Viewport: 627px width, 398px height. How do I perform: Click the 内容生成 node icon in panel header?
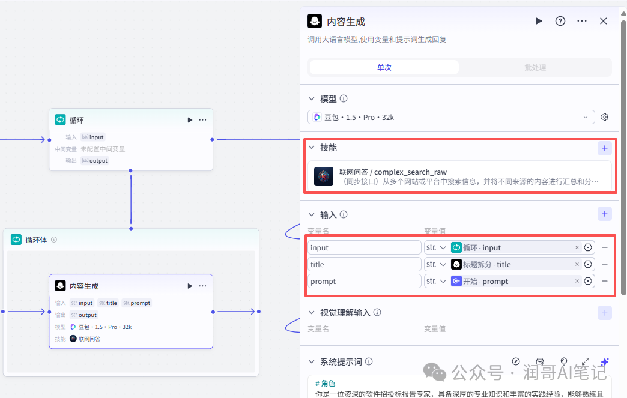click(315, 21)
